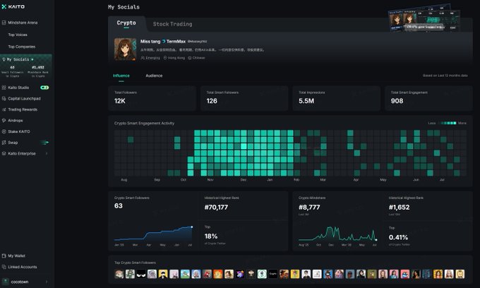Click the My Wallet icon

coord(4,256)
